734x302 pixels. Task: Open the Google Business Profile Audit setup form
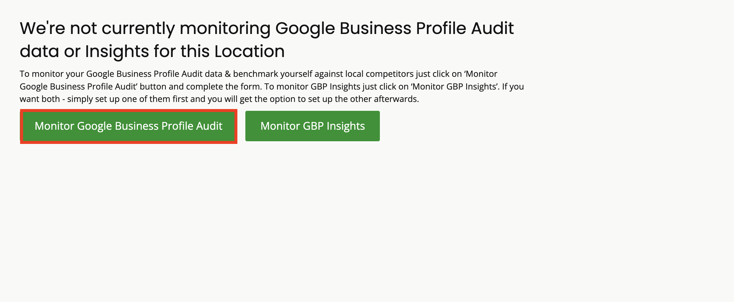tap(129, 126)
